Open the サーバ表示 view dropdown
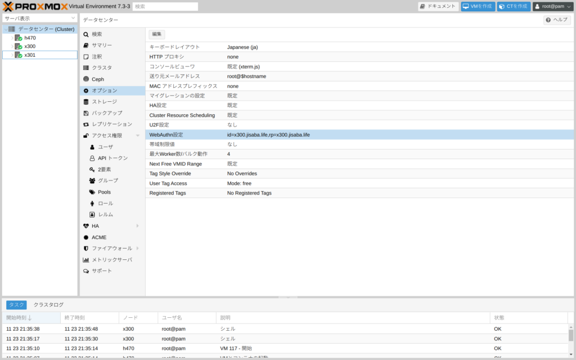 click(x=39, y=18)
